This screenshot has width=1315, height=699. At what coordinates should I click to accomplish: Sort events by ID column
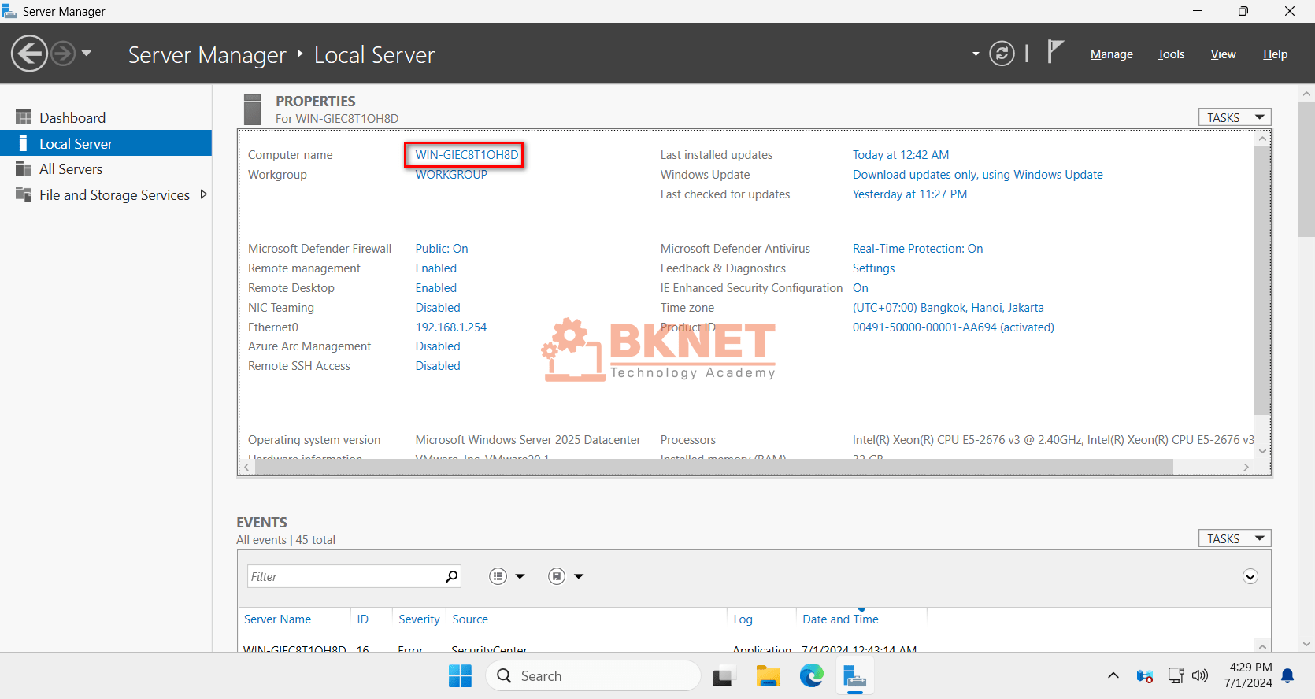pyautogui.click(x=362, y=619)
